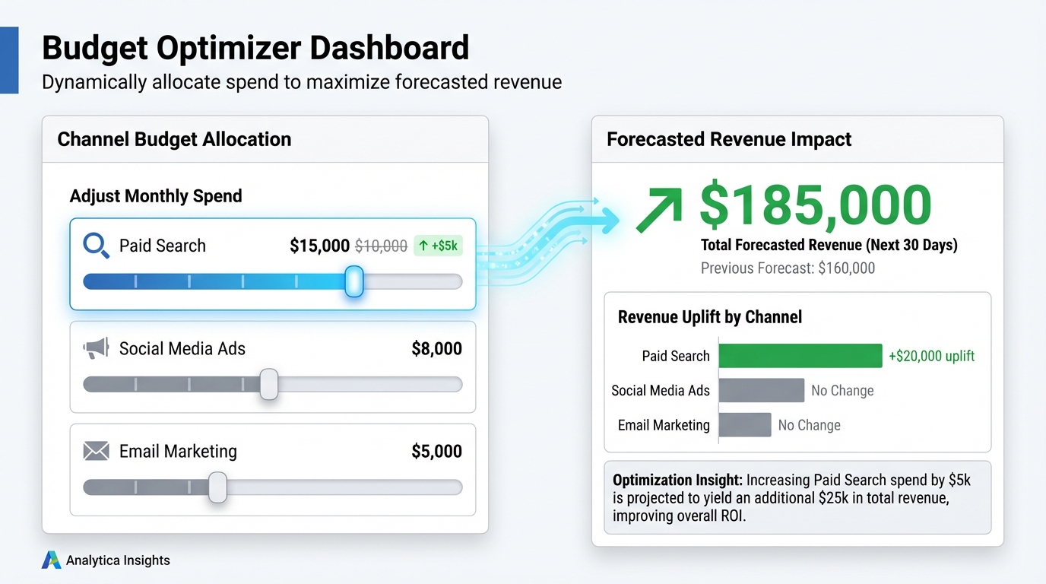Viewport: 1046px width, 584px height.
Task: Grab the Paid Search slider handle
Action: [354, 281]
